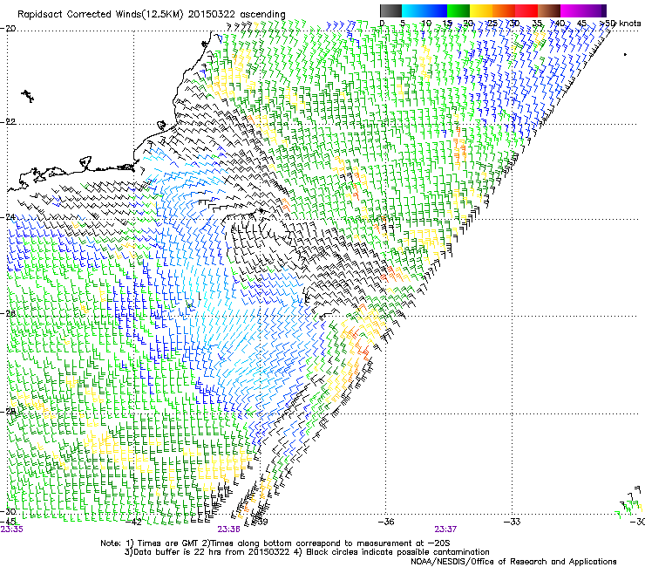The image size is (645, 567).
Task: Click the 'NOAA/NESDIS/Office of Research and Applications' credit
Action: point(513,562)
